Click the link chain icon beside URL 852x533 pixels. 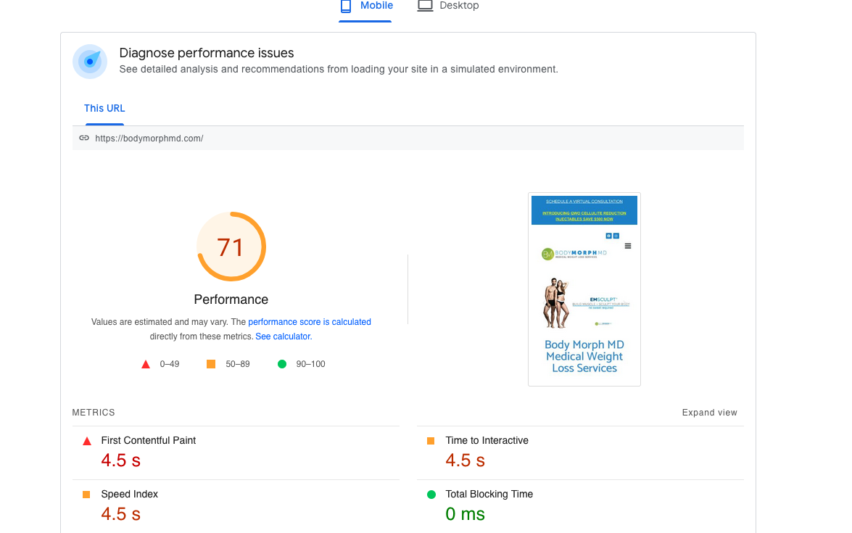(x=84, y=138)
